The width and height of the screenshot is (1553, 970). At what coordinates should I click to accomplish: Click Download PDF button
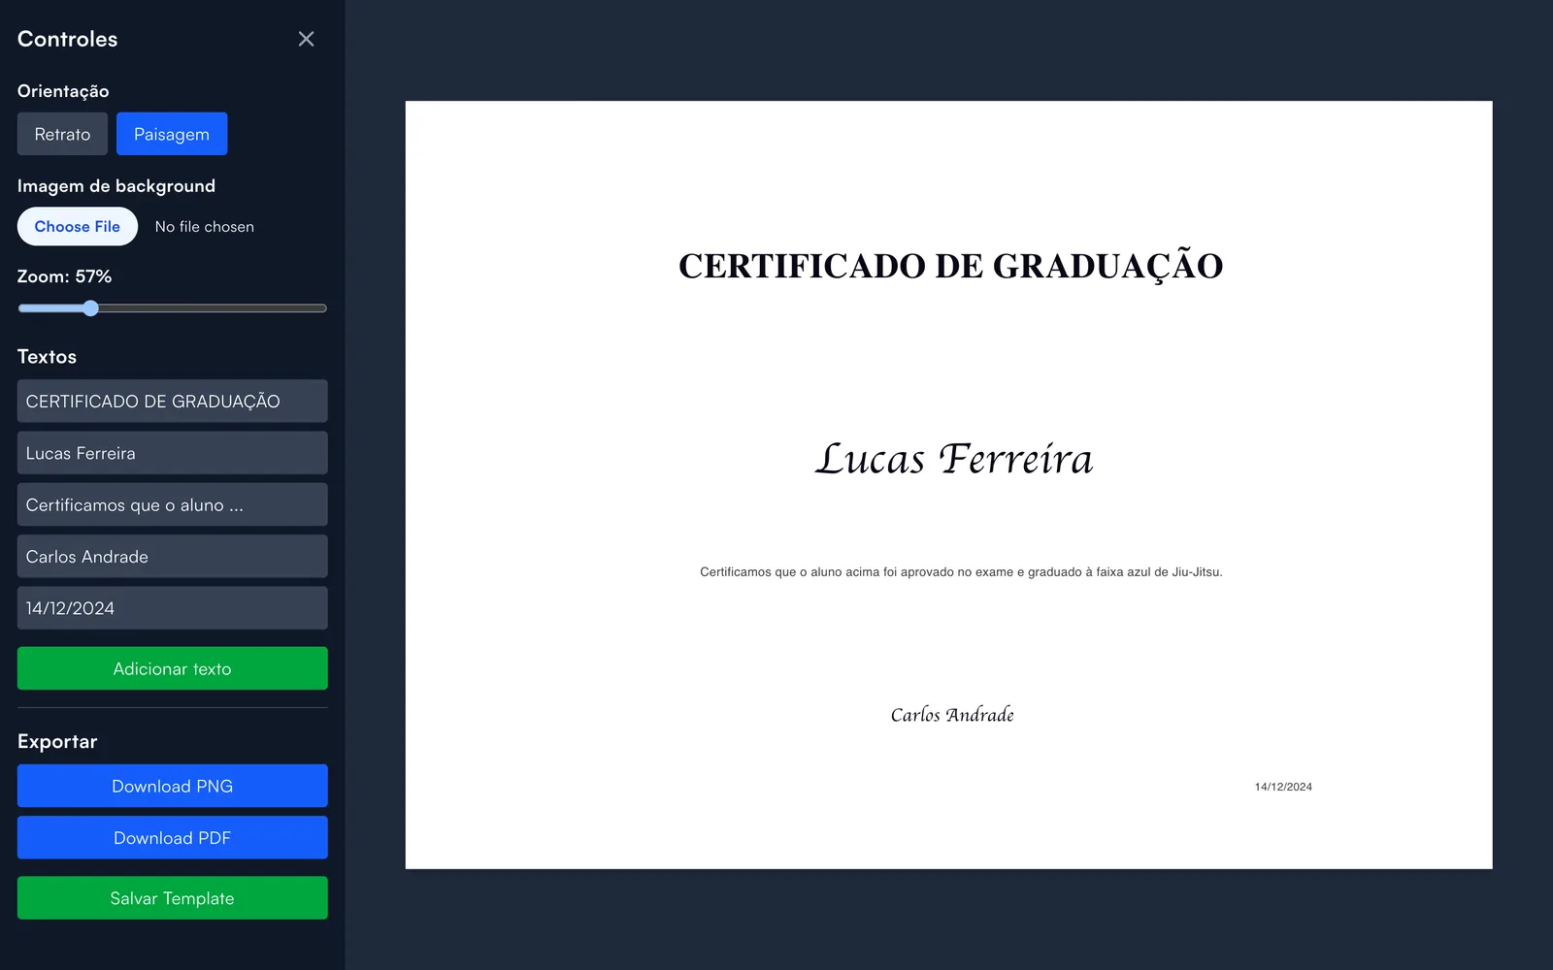(x=172, y=837)
